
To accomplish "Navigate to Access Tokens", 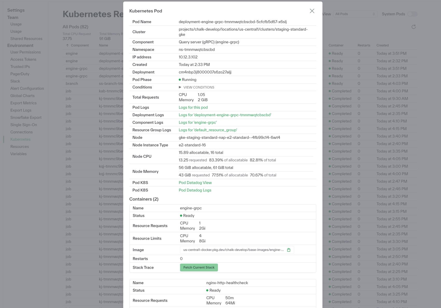I will coord(23,59).
